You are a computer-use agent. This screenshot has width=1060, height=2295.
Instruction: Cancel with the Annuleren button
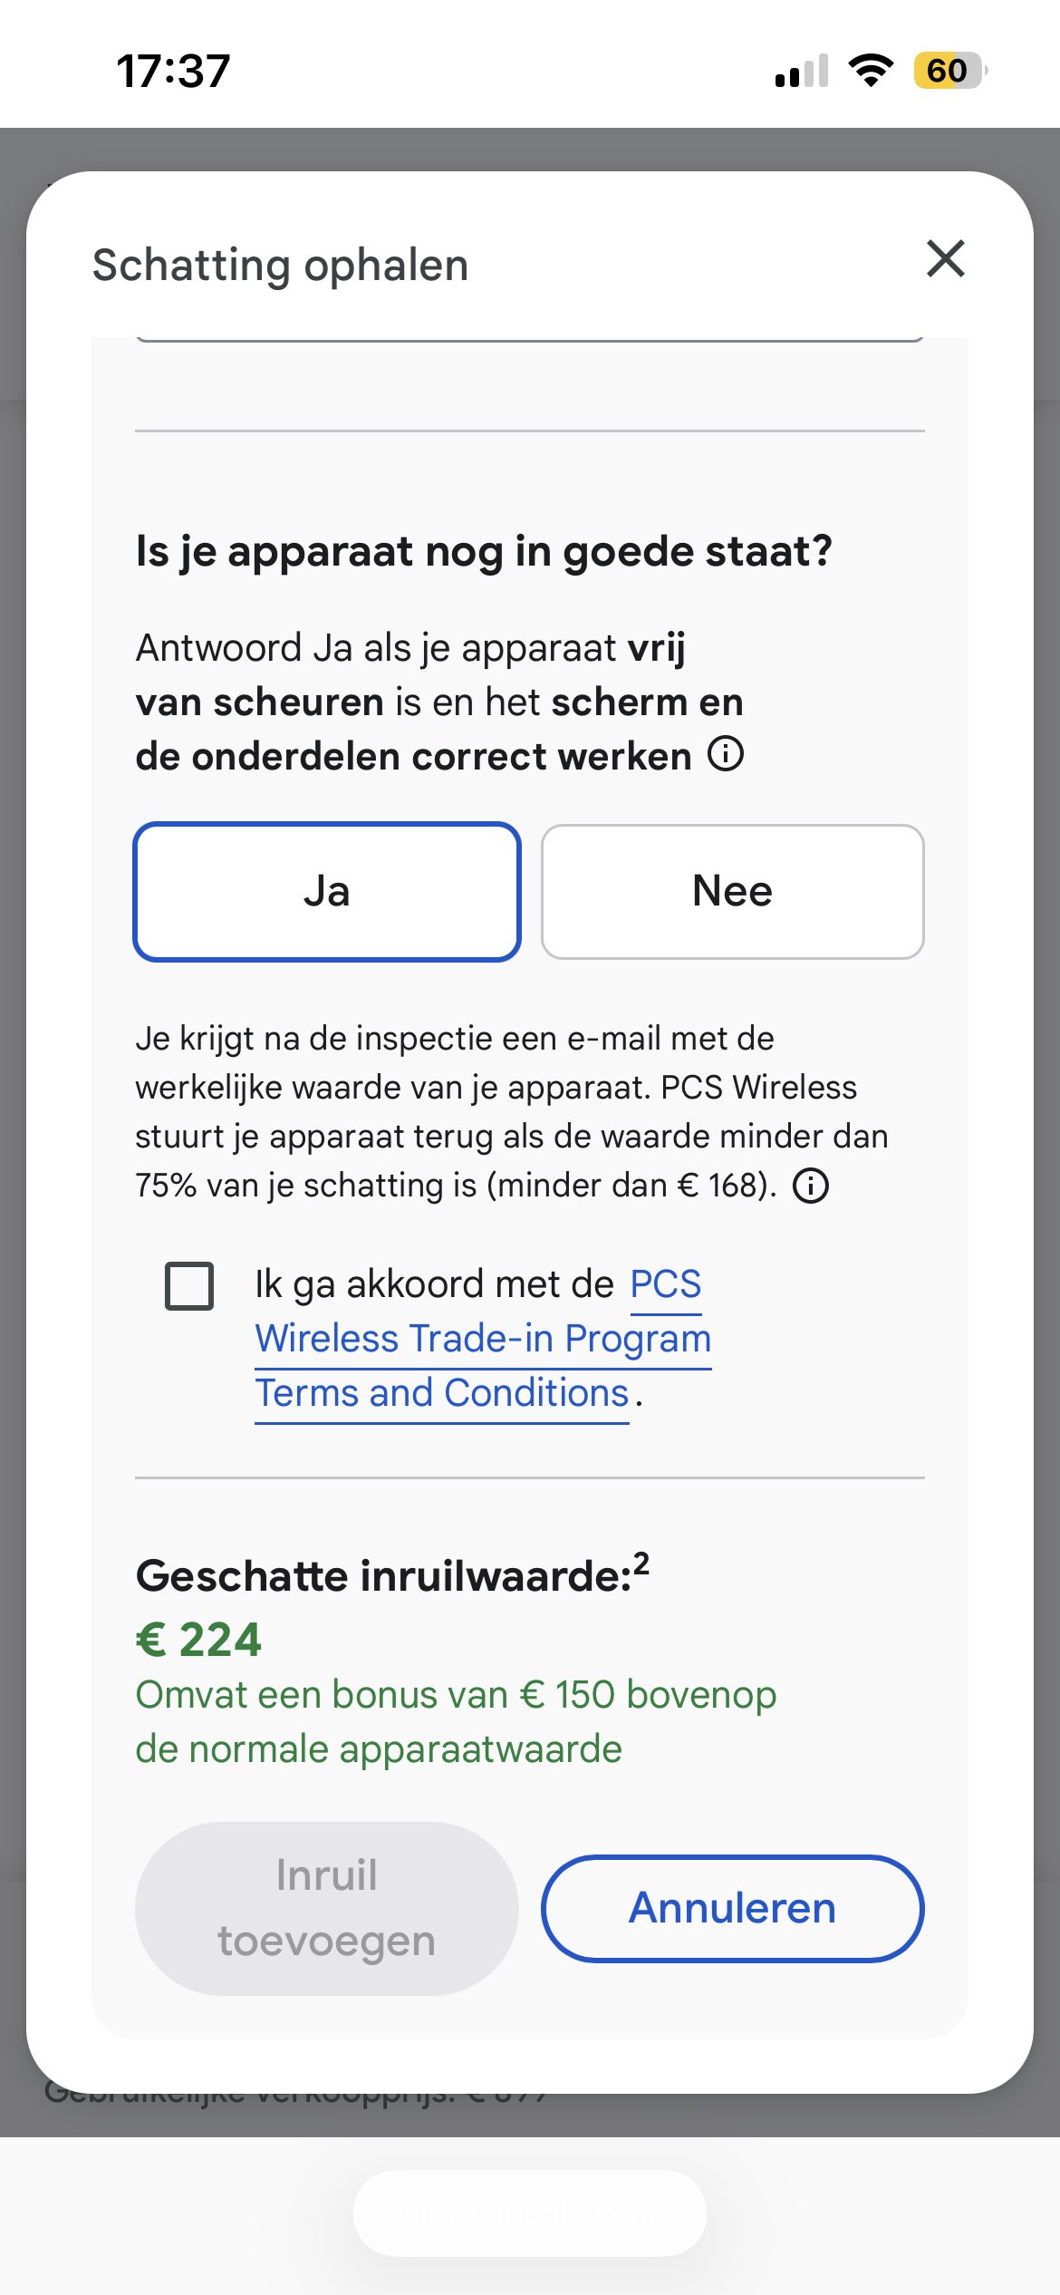pos(732,1908)
